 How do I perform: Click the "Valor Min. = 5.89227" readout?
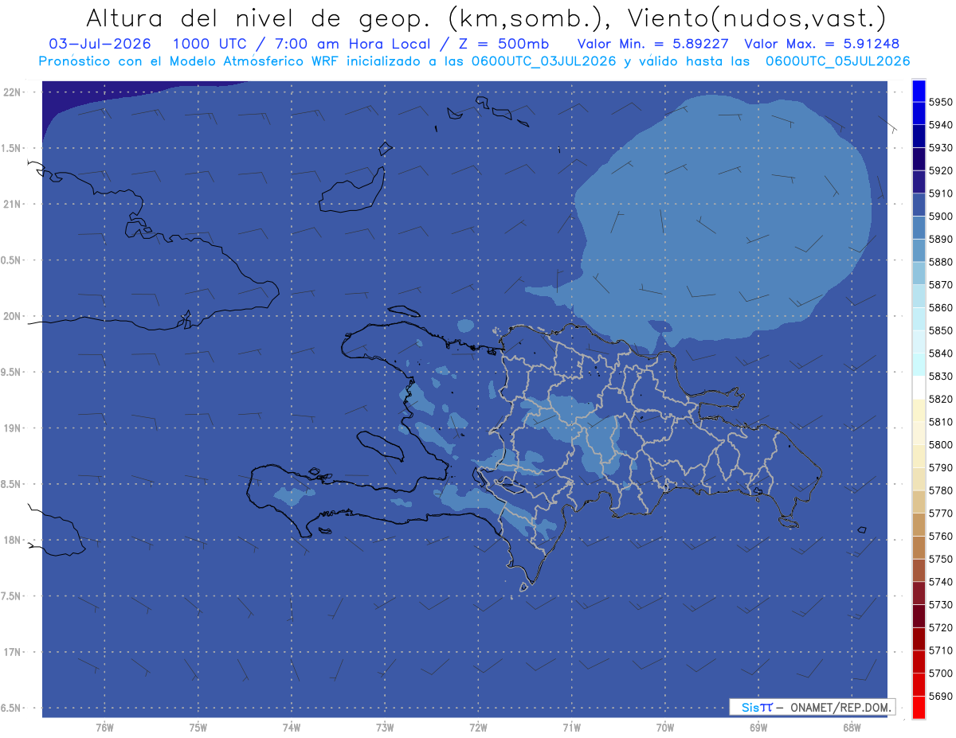tap(653, 44)
